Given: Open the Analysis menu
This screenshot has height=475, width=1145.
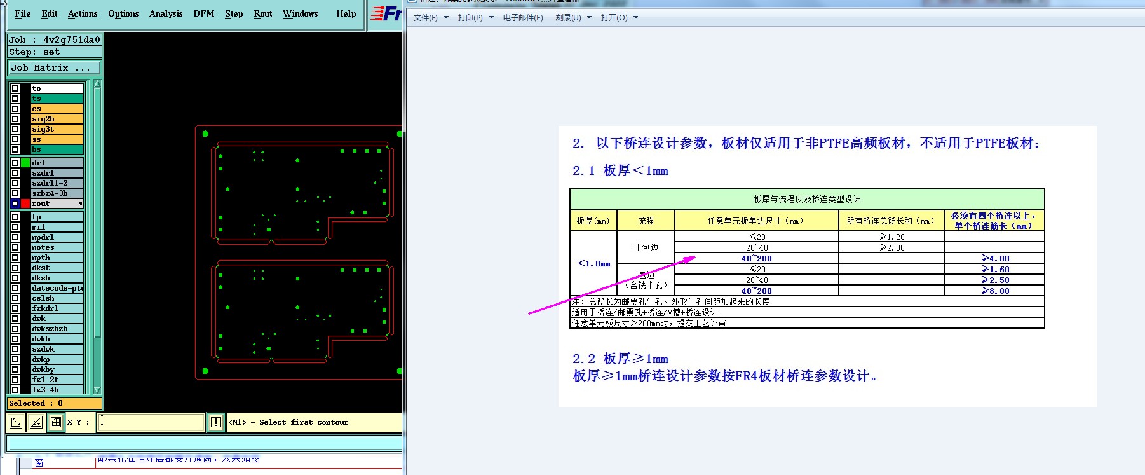Looking at the screenshot, I should (166, 13).
